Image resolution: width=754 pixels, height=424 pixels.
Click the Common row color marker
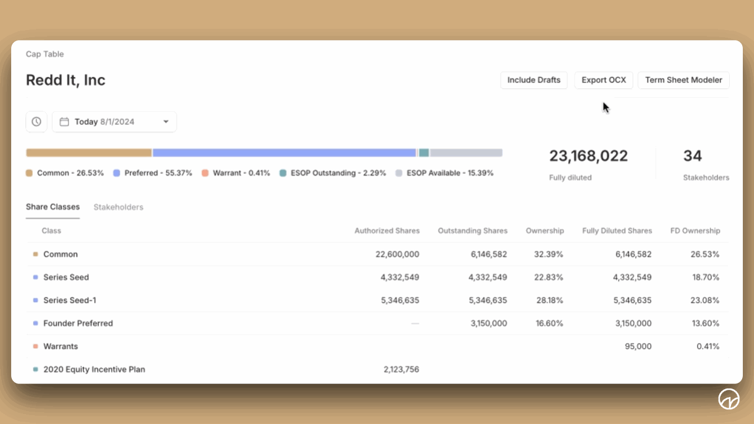coord(35,254)
